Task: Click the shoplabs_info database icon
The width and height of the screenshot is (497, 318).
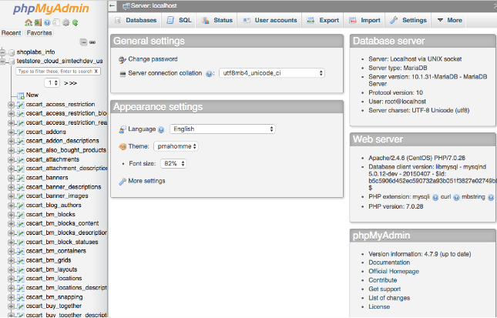Action: pyautogui.click(x=12, y=52)
